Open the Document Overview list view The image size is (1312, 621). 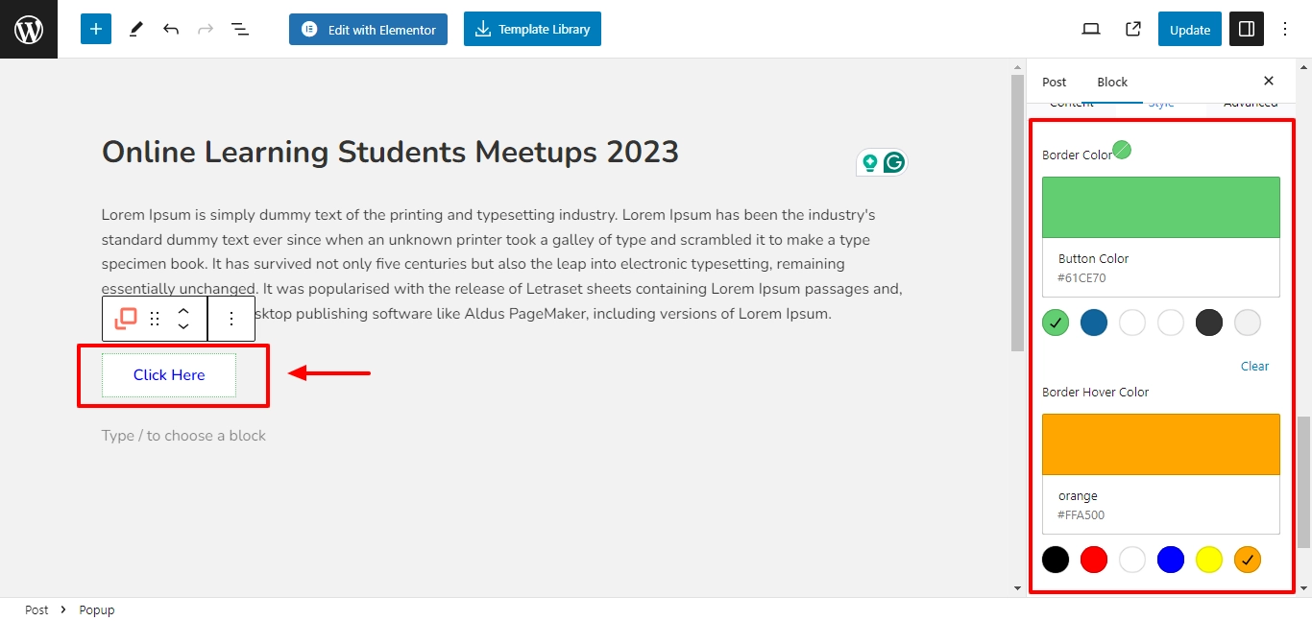point(240,29)
